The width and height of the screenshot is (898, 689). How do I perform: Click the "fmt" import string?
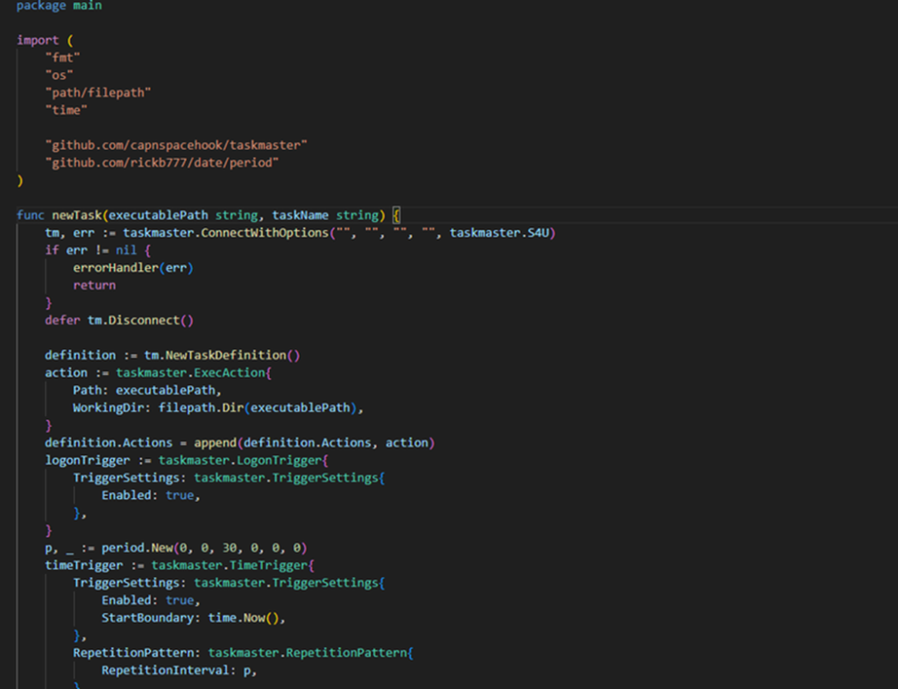[x=63, y=57]
